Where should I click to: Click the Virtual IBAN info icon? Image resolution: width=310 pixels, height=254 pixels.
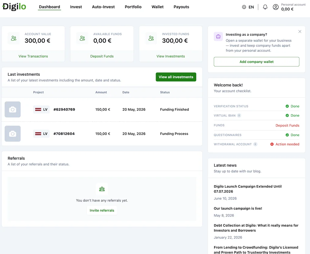(239, 115)
